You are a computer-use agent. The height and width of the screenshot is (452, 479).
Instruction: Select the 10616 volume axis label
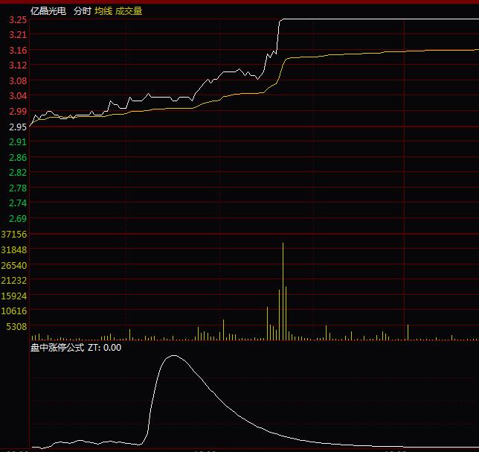[x=15, y=311]
